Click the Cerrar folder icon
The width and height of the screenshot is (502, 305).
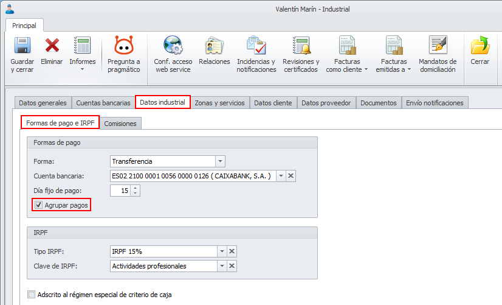click(480, 45)
